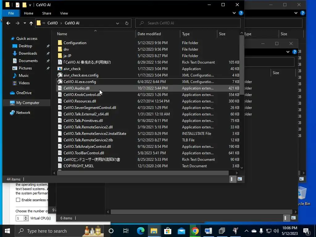Select aivr_check.exe.config file
The width and height of the screenshot is (316, 237).
[81, 75]
